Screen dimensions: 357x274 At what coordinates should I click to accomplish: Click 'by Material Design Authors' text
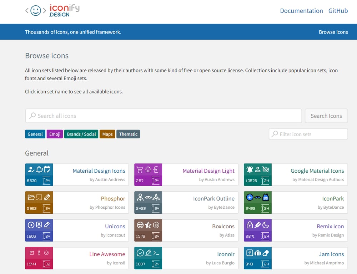pyautogui.click(x=318, y=179)
